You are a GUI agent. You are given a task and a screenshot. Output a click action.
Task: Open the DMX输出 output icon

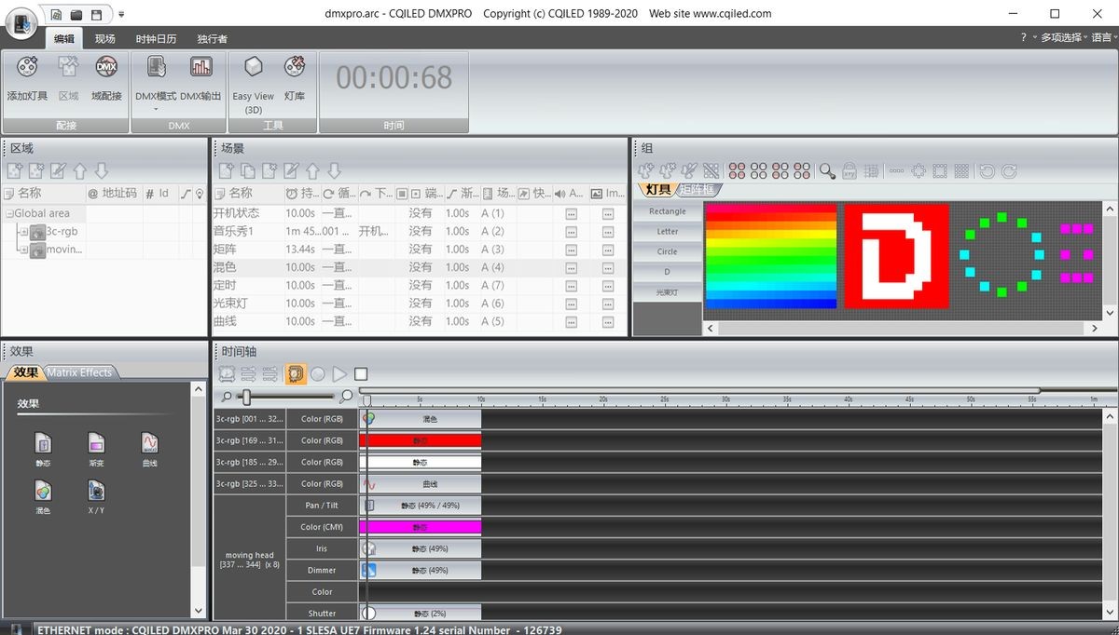(x=200, y=69)
